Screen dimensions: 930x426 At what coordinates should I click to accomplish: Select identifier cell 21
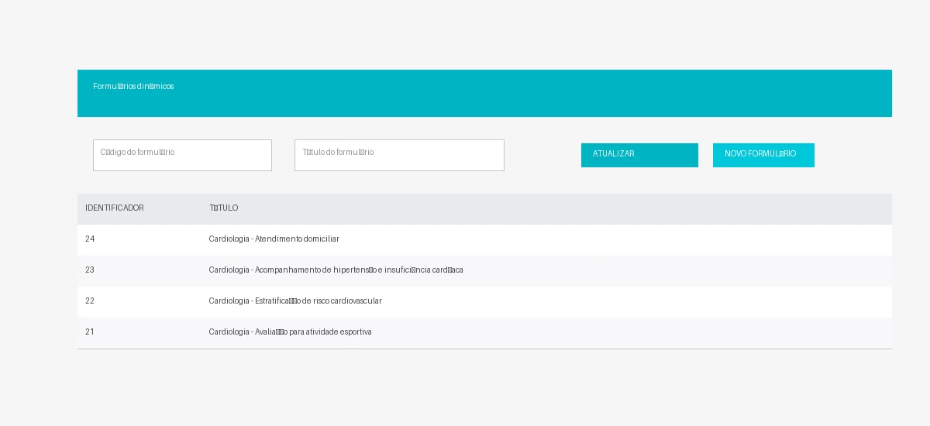pos(90,332)
